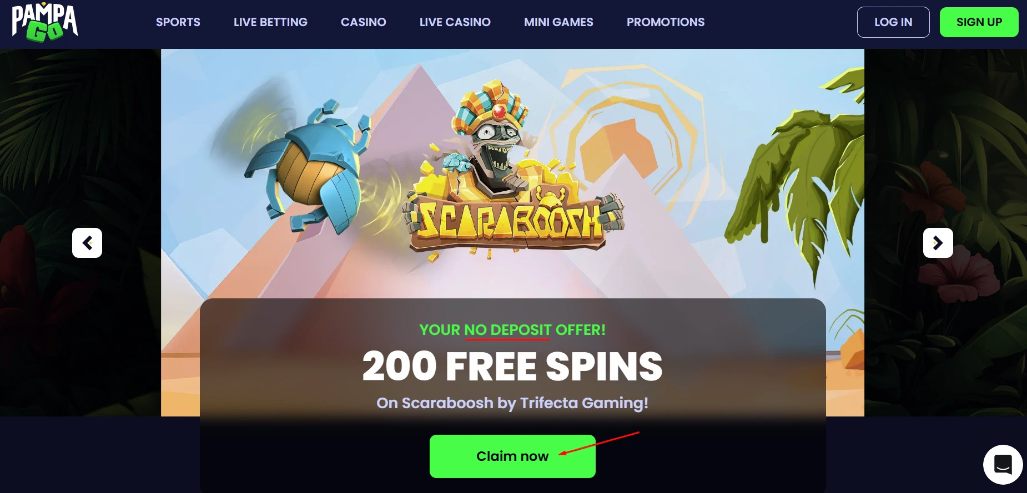Image resolution: width=1027 pixels, height=493 pixels.
Task: Open the Sports section
Action: [178, 22]
